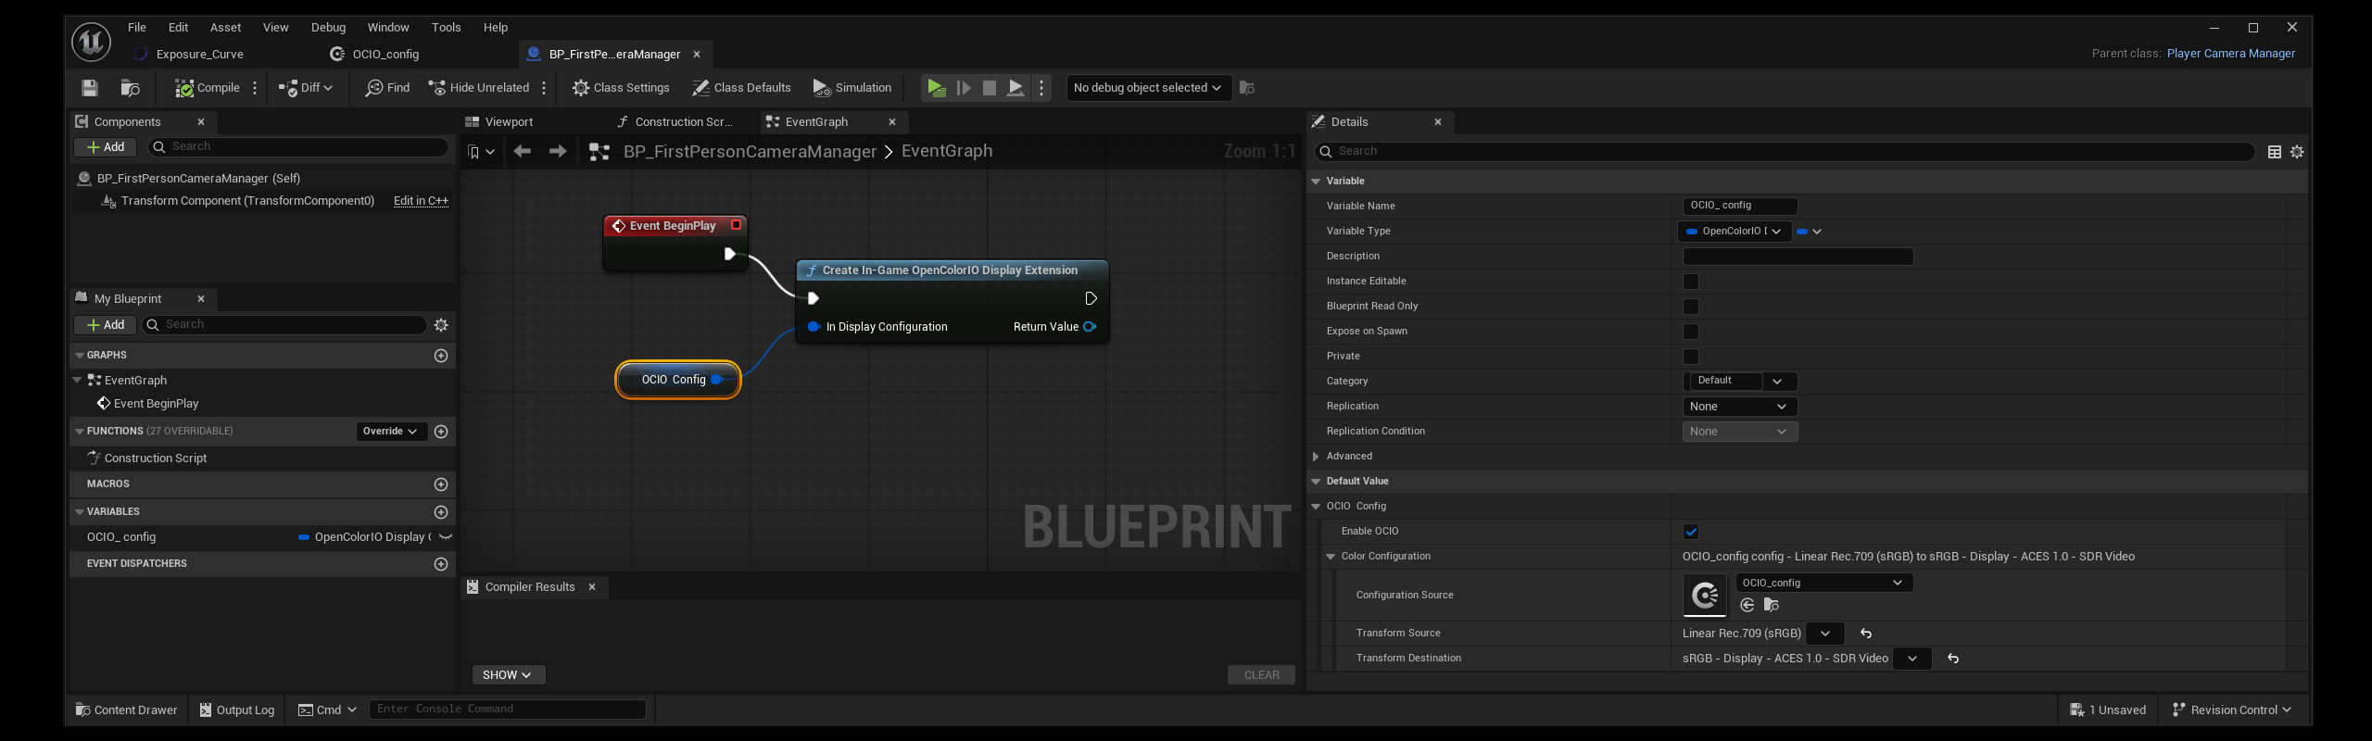Click Add in My Blueprint panel

[106, 325]
